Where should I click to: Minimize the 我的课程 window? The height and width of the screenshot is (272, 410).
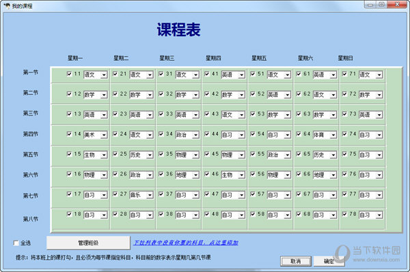click(370, 5)
